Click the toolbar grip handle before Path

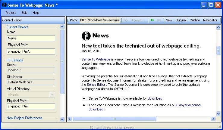click(68, 20)
